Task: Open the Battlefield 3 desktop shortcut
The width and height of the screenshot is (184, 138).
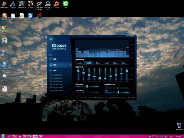Action: 22,5
